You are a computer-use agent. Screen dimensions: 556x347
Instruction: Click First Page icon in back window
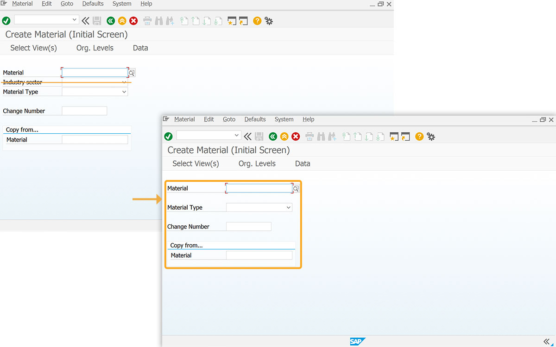click(184, 21)
